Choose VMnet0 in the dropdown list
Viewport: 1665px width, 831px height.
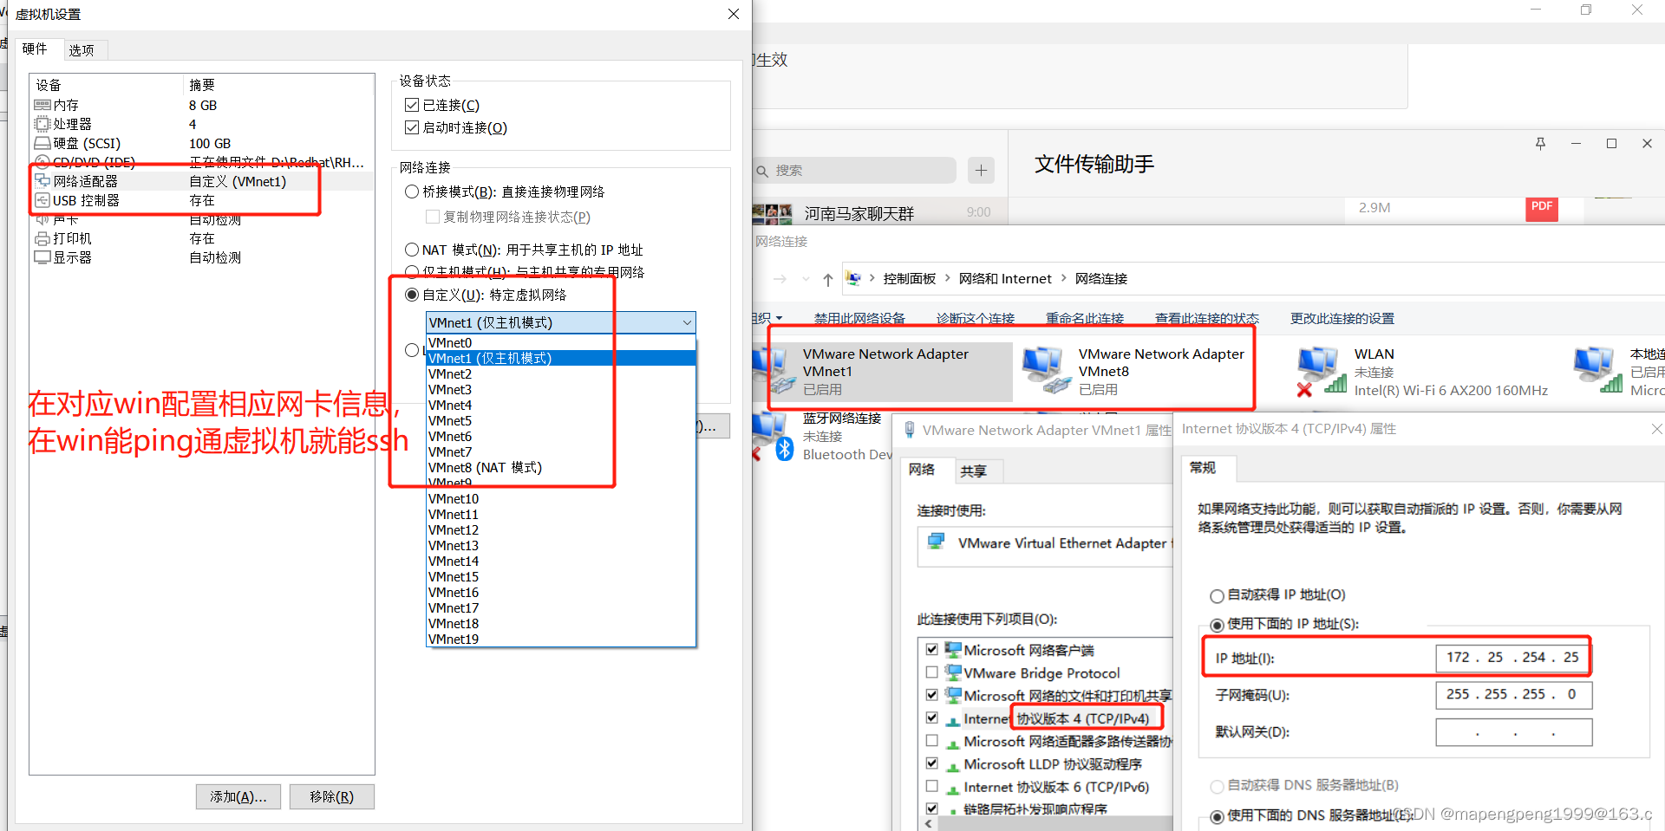[x=560, y=342]
